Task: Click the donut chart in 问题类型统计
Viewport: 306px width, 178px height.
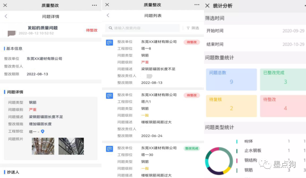Action: coord(218,161)
